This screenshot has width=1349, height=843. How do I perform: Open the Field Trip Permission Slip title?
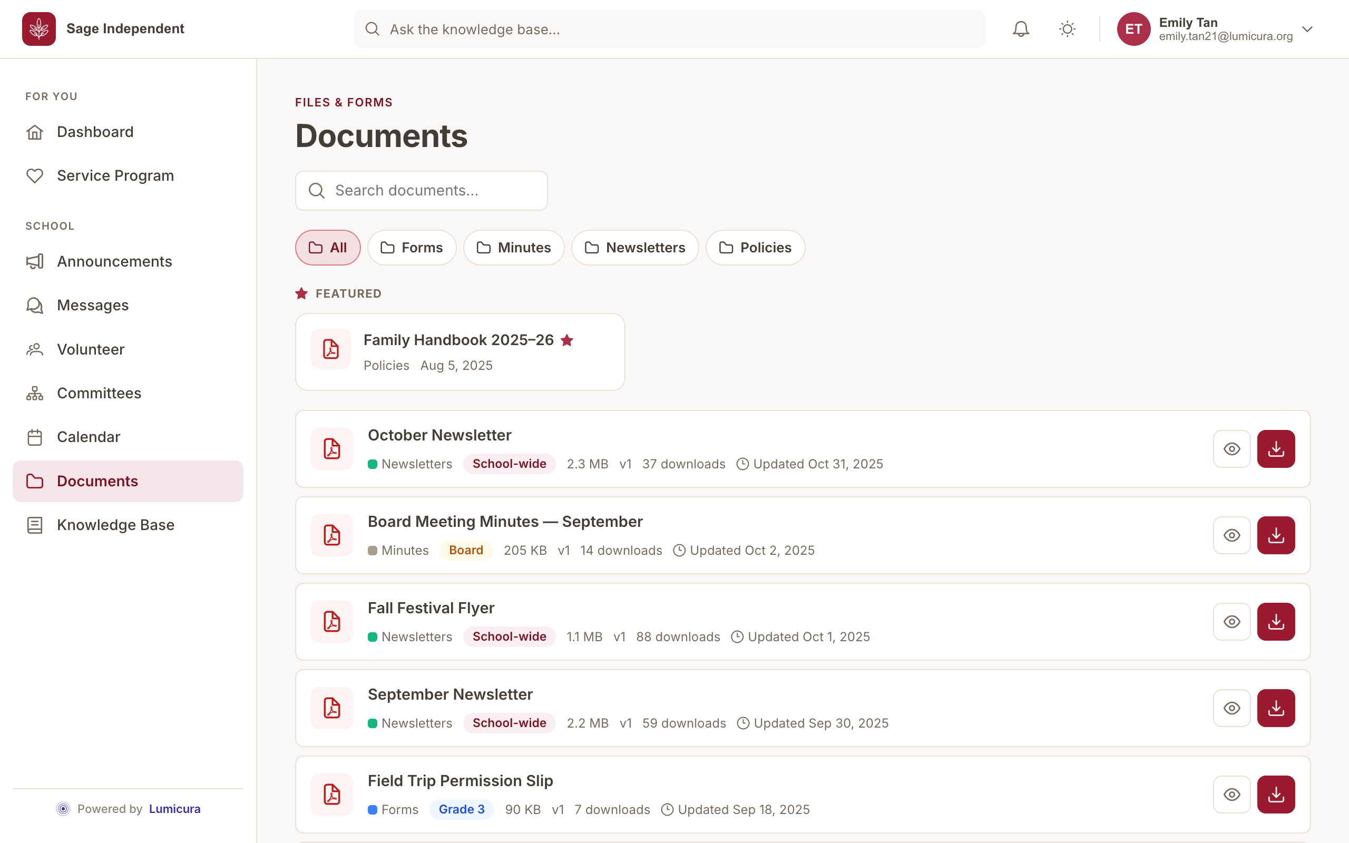(x=461, y=780)
